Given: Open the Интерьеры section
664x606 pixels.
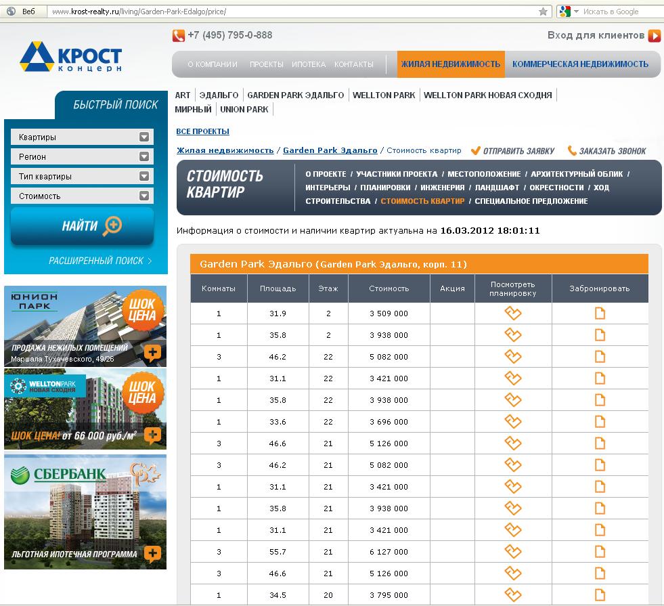Looking at the screenshot, I should click(x=328, y=188).
